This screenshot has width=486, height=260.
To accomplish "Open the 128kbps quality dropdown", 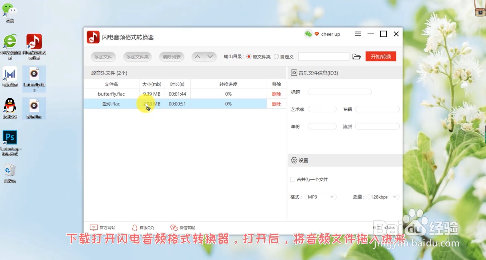I will click(x=383, y=197).
